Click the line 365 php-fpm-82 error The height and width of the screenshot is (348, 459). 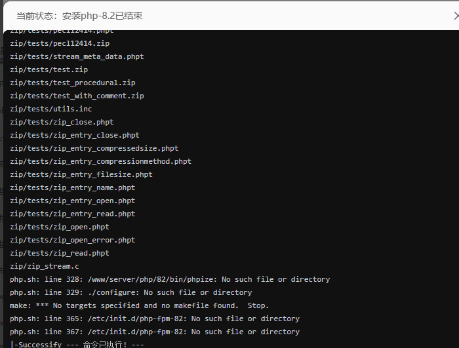click(155, 319)
